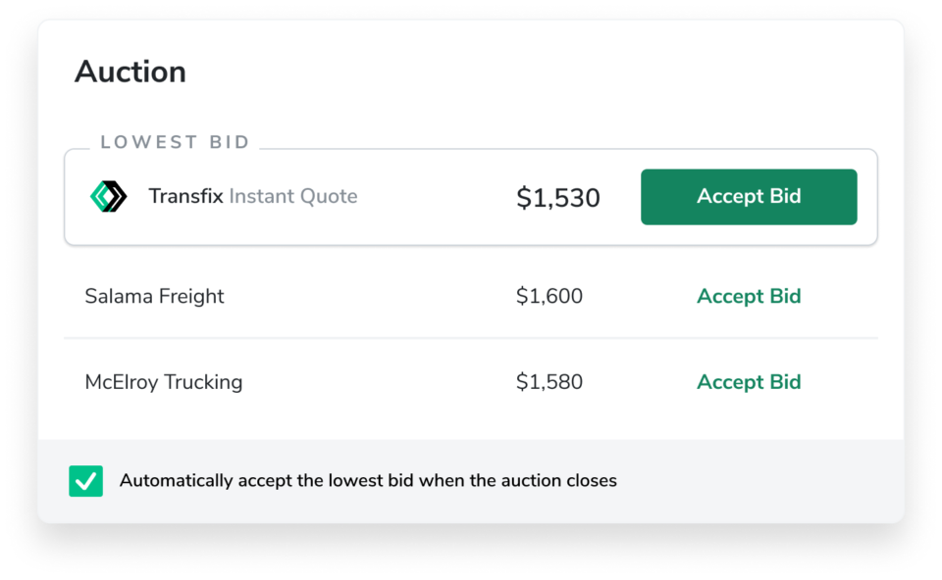Click empty space in the Salama Freight row
This screenshot has width=942, height=580.
[x=373, y=296]
